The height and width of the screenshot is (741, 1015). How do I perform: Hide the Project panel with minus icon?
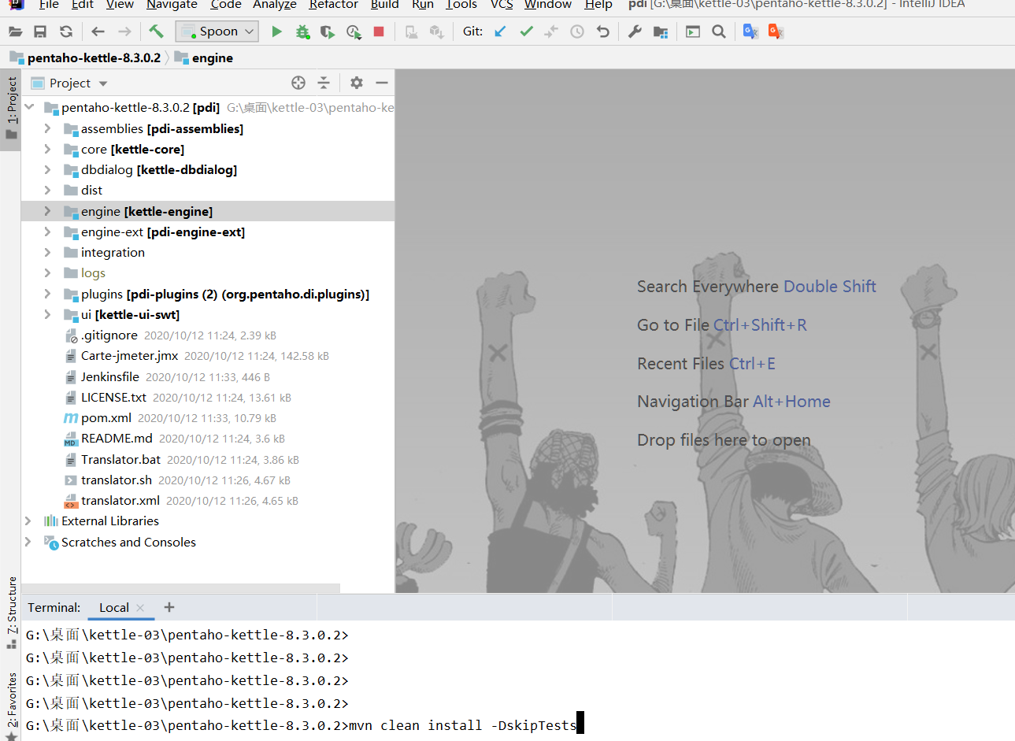[x=382, y=83]
